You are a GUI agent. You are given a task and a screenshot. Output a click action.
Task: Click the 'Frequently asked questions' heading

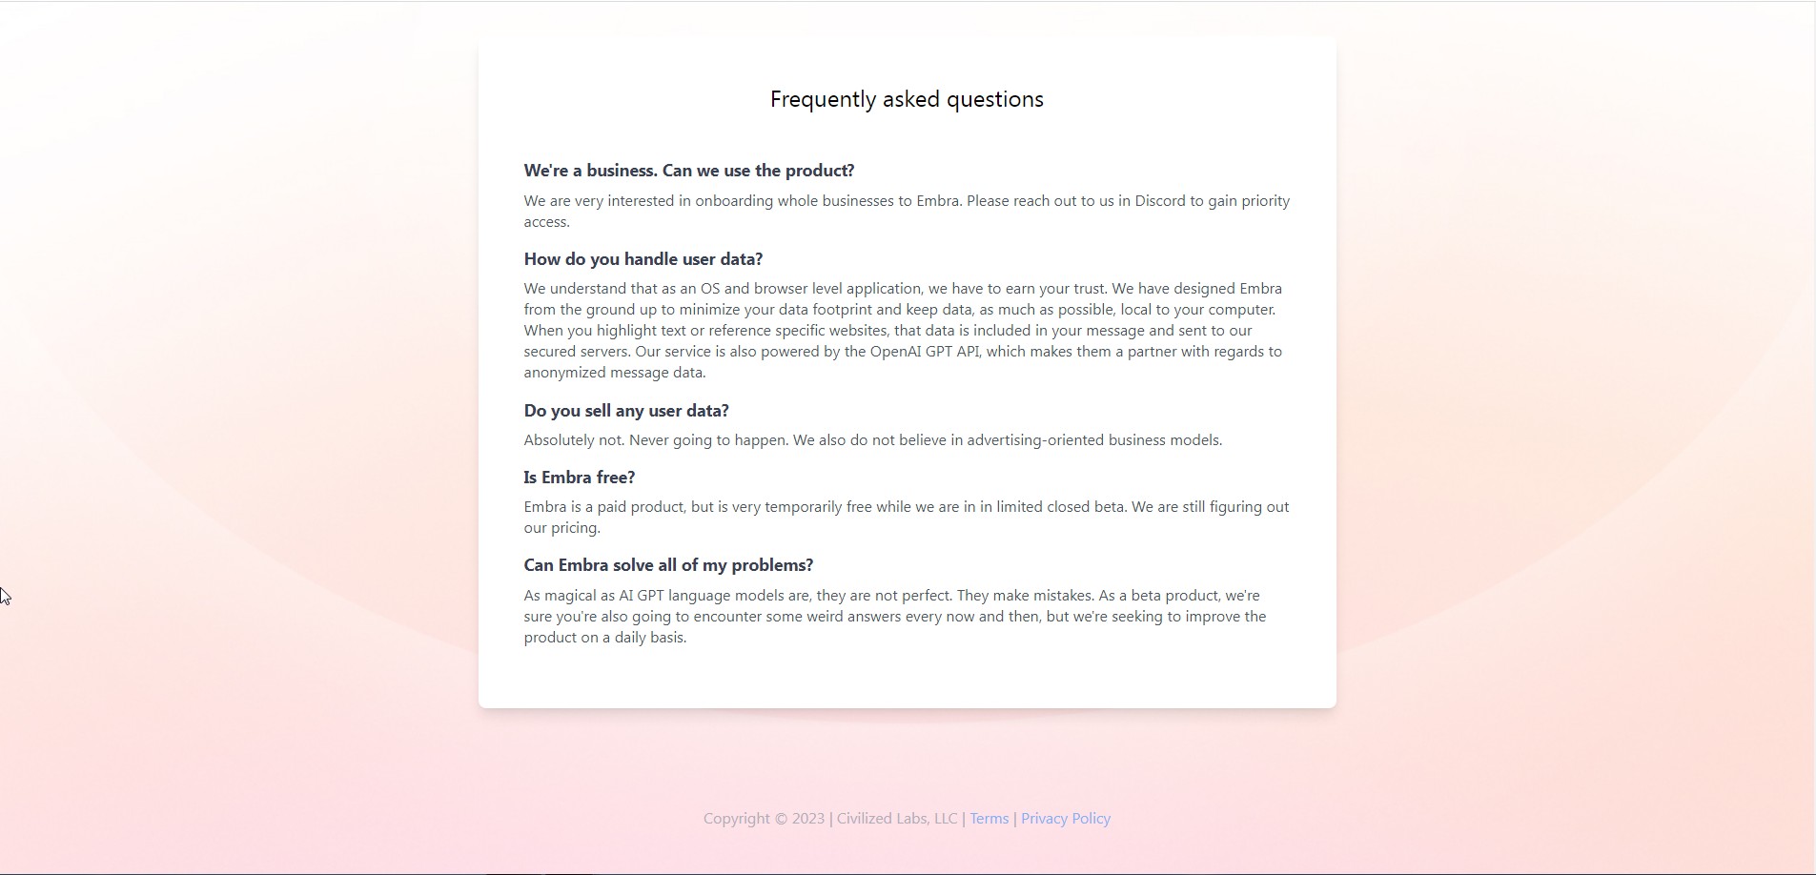coord(907,99)
